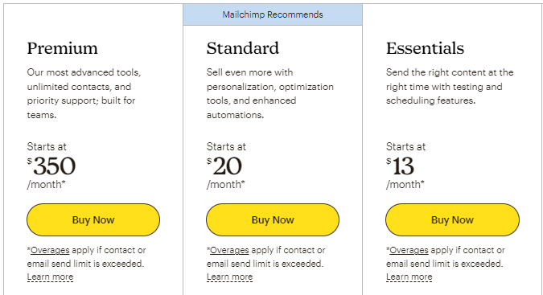Screen dimensions: 543x295
Task: Open Overages link under Essentials plan
Action: pos(409,250)
